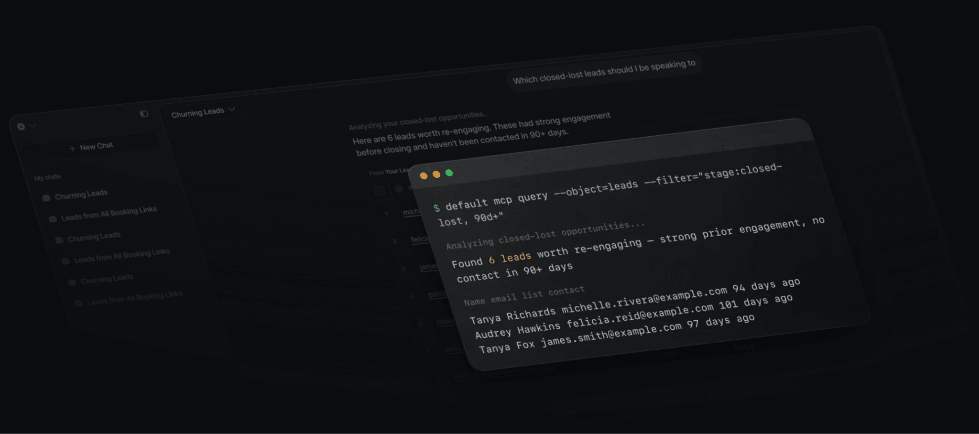Open the first Leads from All Booking Links chat

pos(103,214)
